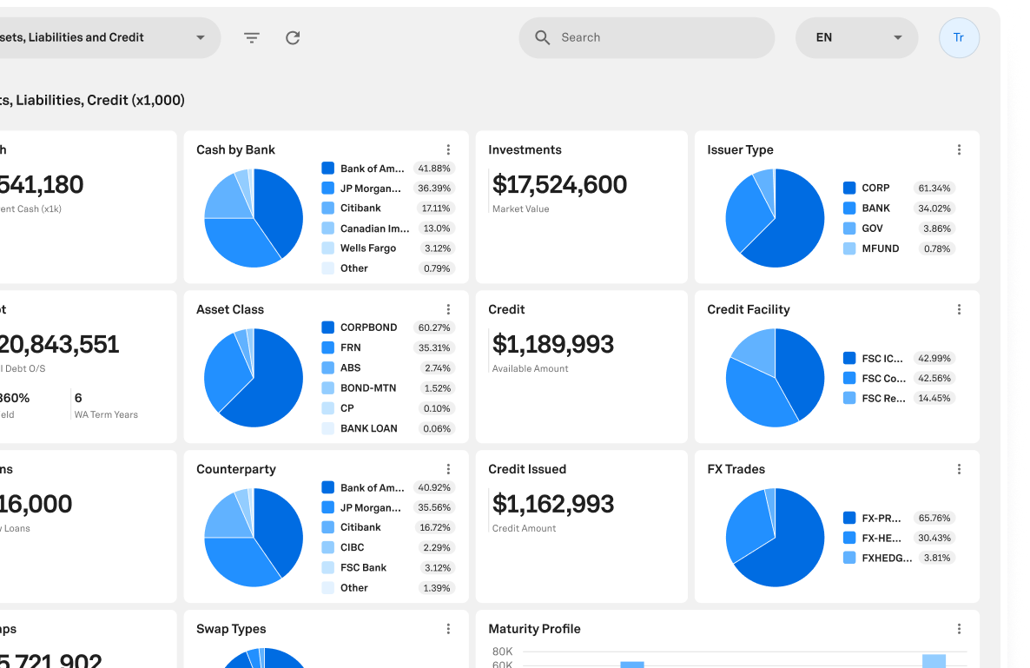Toggle the GOV legend entry

point(872,228)
